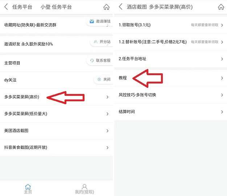Image resolution: width=227 pixels, height=196 pixels.
Task: Expand 美团酒店截图 chevron
Action: pos(107,131)
